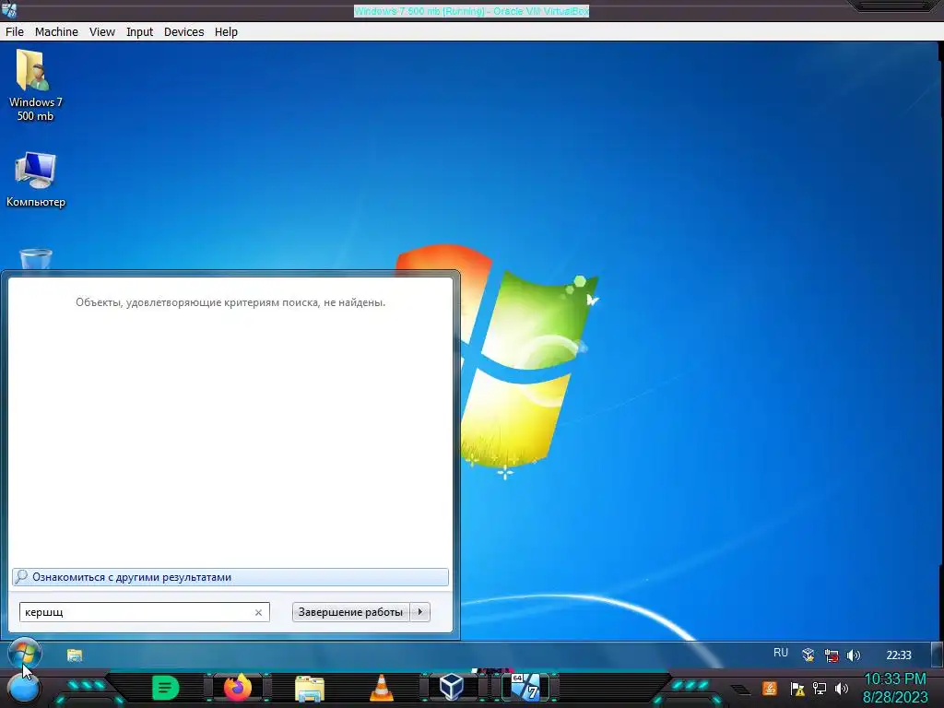This screenshot has width=944, height=708.
Task: Click the guest Windows 7 Start orb
Action: click(25, 655)
